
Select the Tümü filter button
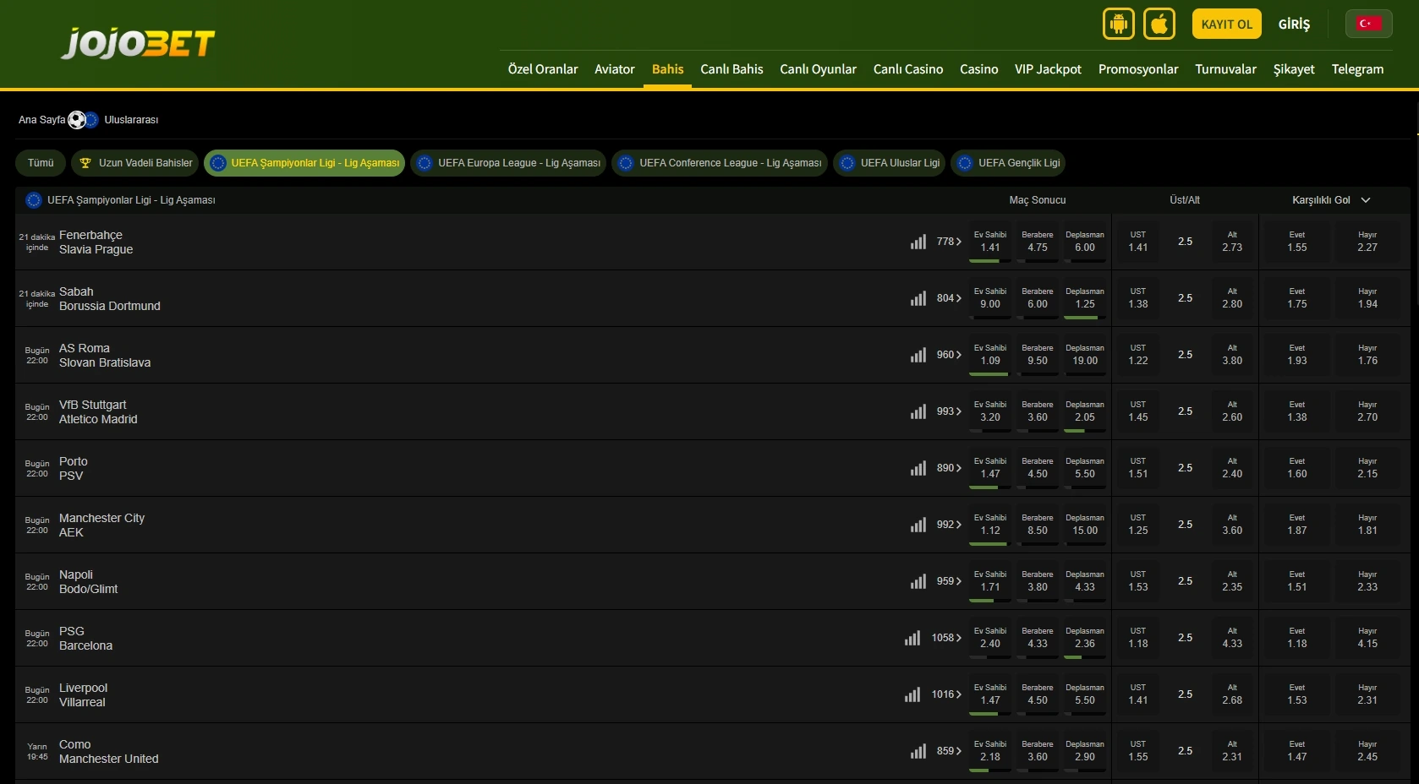pos(41,163)
